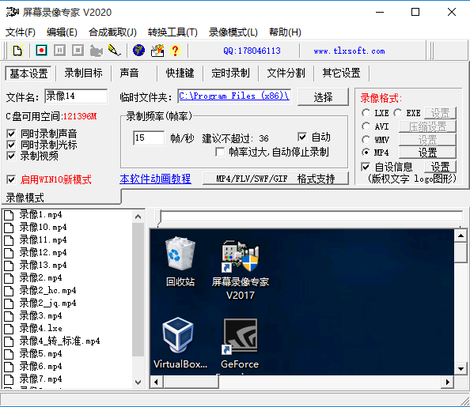This screenshot has height=407, width=470.
Task: Switch to 录制目标 tab
Action: (x=83, y=73)
